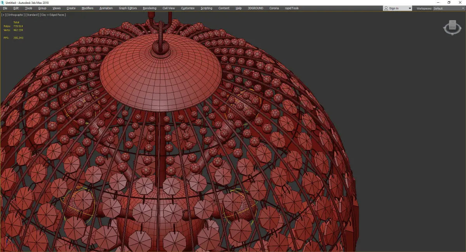The width and height of the screenshot is (466, 252).
Task: Open the Corona menu
Action: click(x=274, y=8)
